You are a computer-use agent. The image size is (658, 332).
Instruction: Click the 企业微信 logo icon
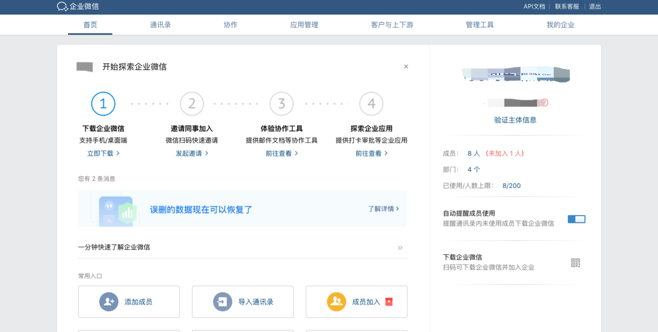(62, 6)
